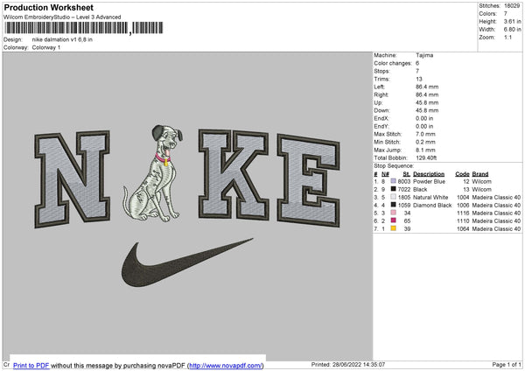Click the swoosh logo in the design
The height and width of the screenshot is (371, 525).
point(187,262)
